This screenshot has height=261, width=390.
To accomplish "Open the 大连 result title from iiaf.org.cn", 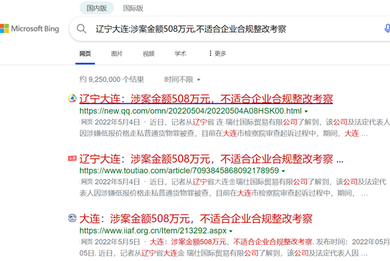I will coord(196,217).
